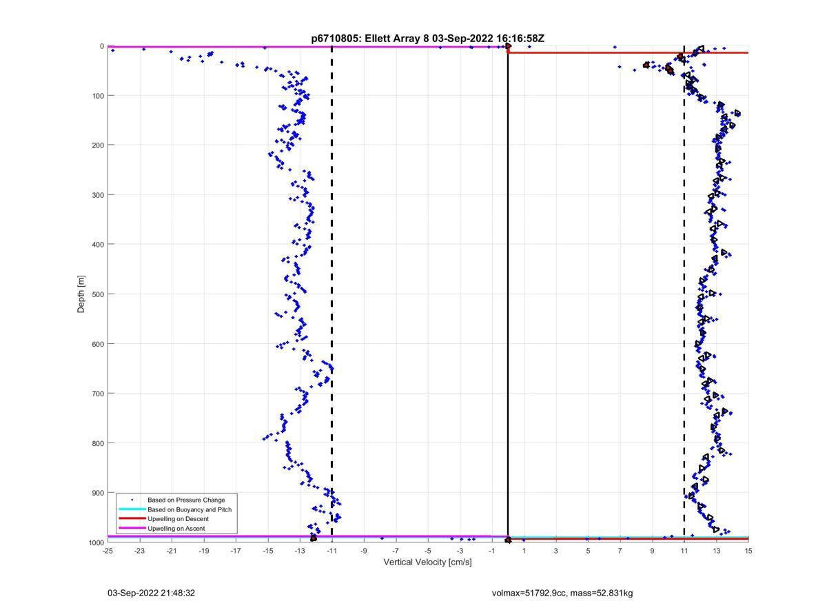Click y-axis tick label '300'
Image resolution: width=827 pixels, height=610 pixels.
(97, 195)
